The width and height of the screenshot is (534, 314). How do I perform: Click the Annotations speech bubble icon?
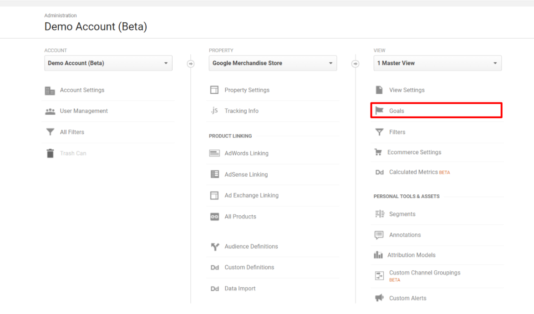379,235
